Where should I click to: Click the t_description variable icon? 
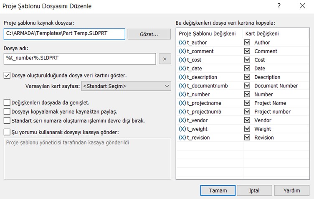182,77
